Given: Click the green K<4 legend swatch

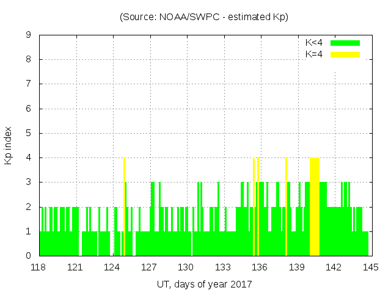Looking at the screenshot, I should tap(345, 43).
